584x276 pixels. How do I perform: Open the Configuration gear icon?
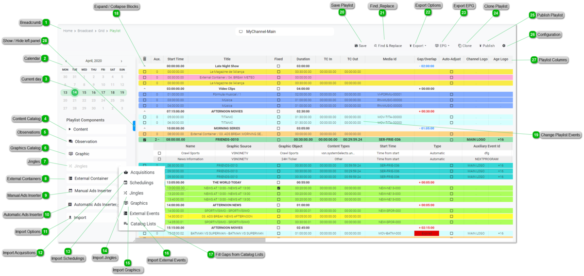(x=504, y=46)
